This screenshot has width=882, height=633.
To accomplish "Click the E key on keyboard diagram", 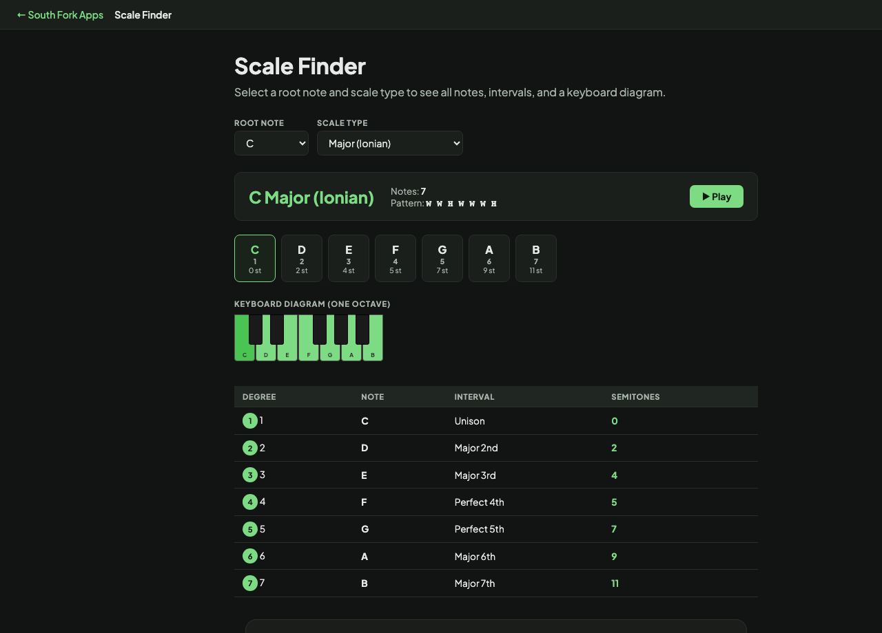I will click(x=287, y=352).
